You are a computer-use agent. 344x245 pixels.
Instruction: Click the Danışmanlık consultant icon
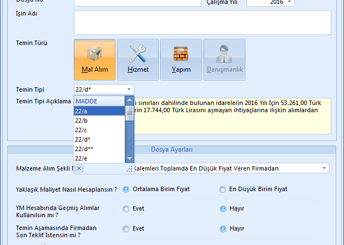point(225,59)
